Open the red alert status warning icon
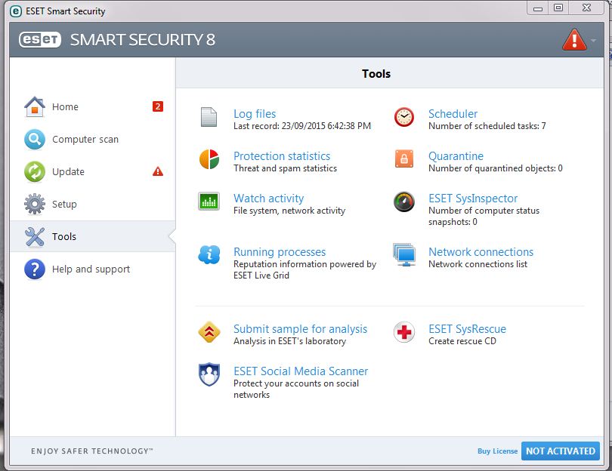Image resolution: width=612 pixels, height=471 pixels. click(x=574, y=39)
